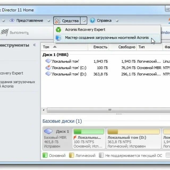Click the flagged volume icon of C:
Image resolution: width=170 pixels, height=170 pixels.
click(x=48, y=67)
